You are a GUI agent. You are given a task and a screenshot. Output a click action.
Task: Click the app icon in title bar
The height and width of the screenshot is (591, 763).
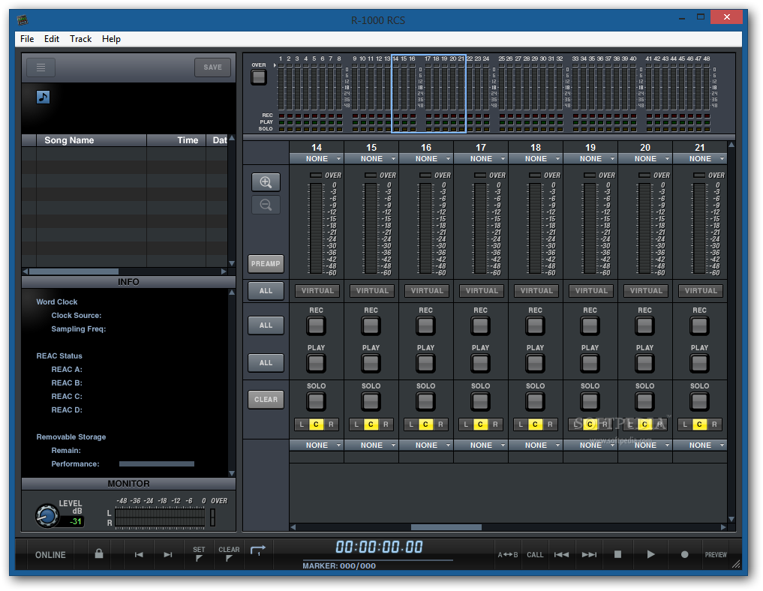coord(23,20)
